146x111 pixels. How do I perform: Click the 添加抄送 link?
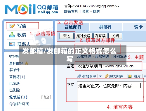point(84,57)
